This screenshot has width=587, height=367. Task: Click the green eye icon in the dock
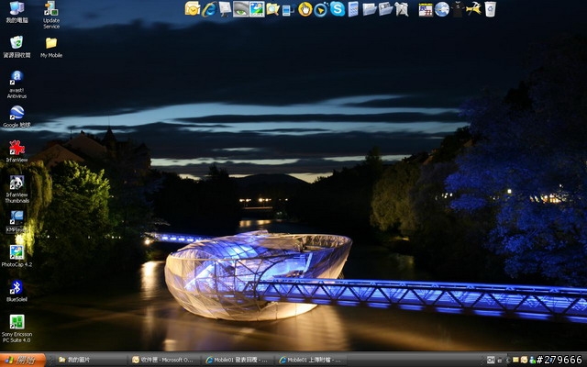(240, 9)
